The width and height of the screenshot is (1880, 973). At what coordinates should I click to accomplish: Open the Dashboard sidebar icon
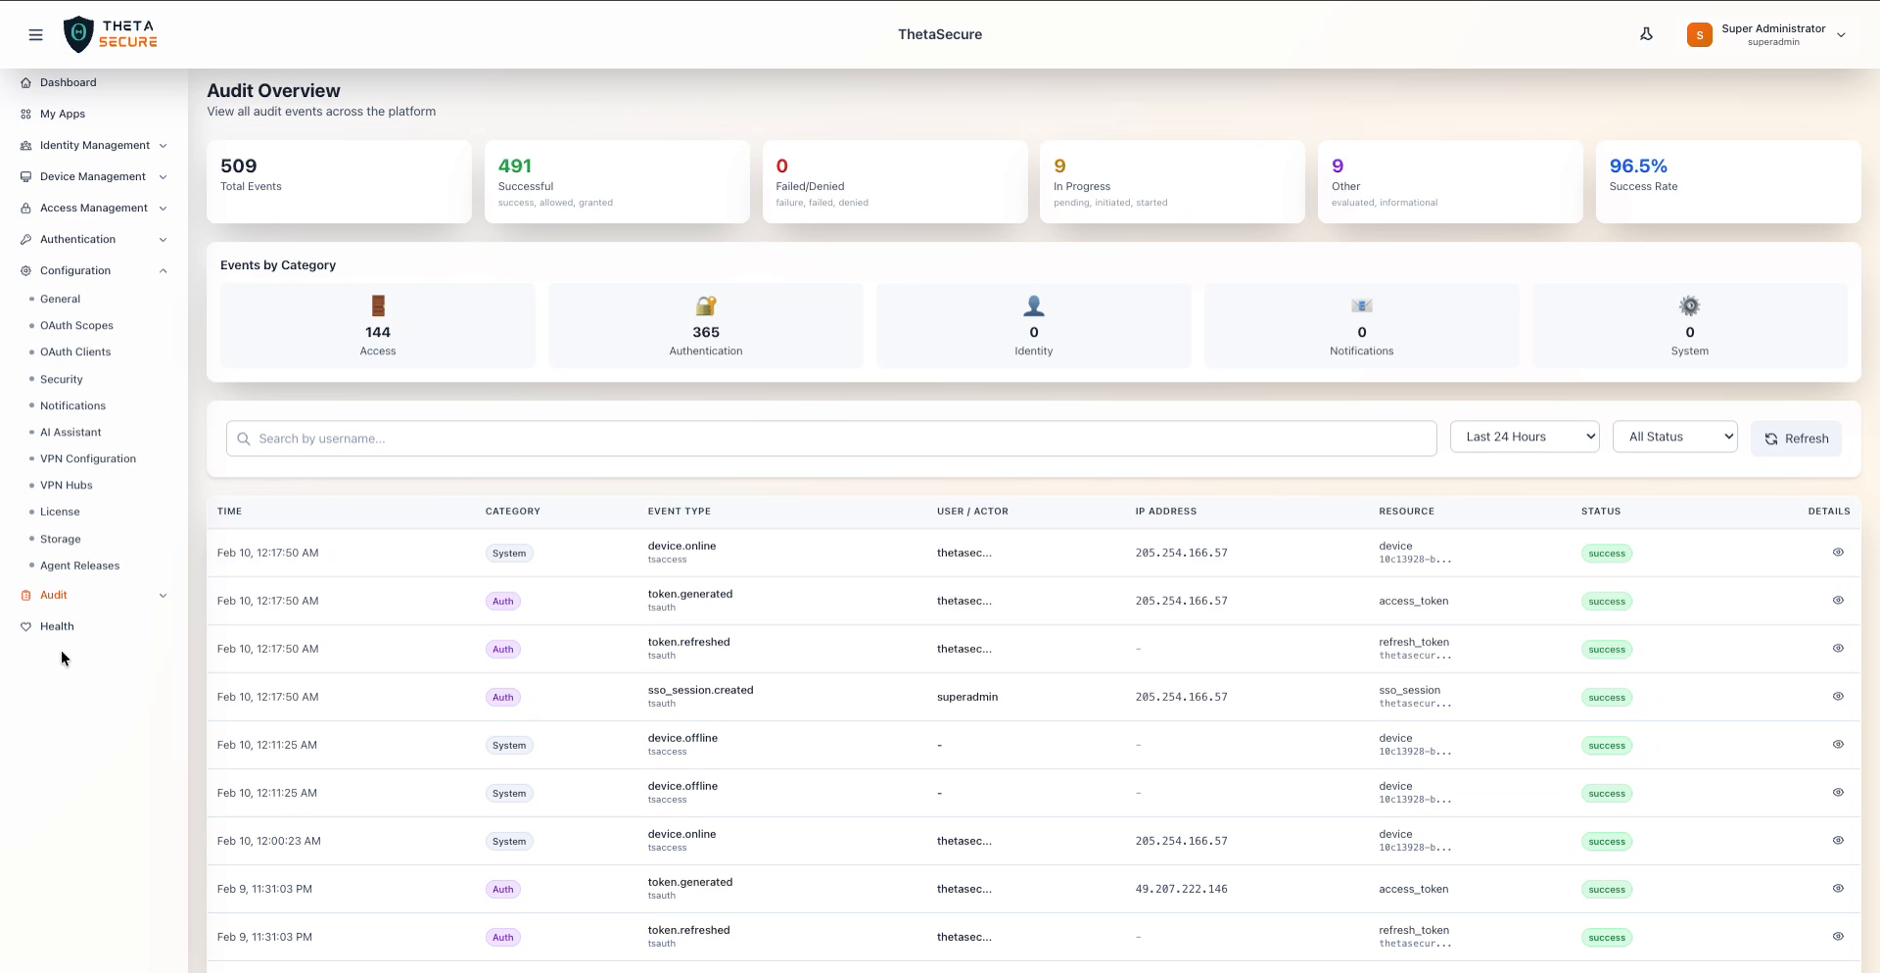25,82
